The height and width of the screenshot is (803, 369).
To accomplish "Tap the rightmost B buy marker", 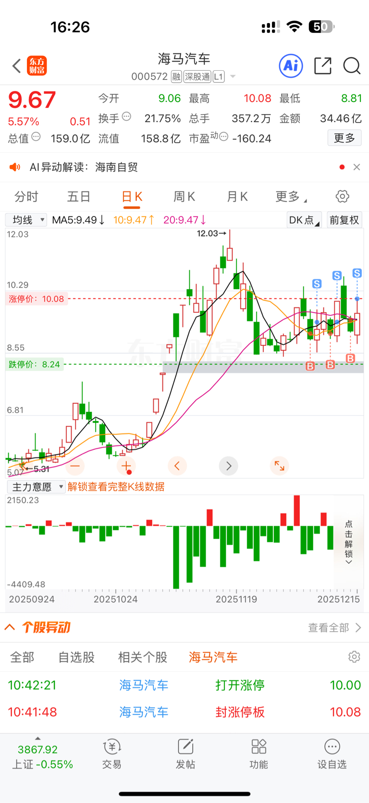I will 350,358.
